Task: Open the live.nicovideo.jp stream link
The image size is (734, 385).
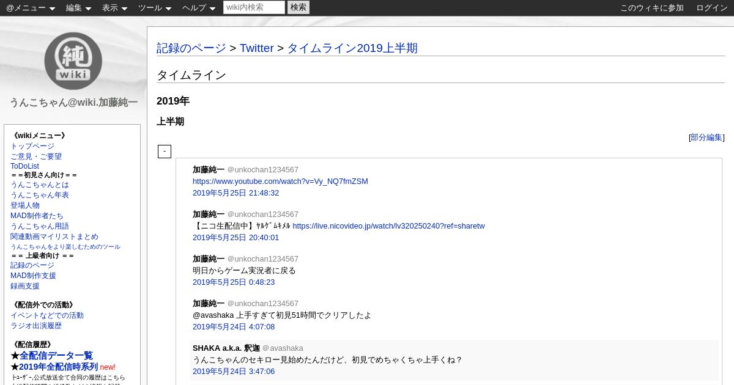Action: (388, 226)
